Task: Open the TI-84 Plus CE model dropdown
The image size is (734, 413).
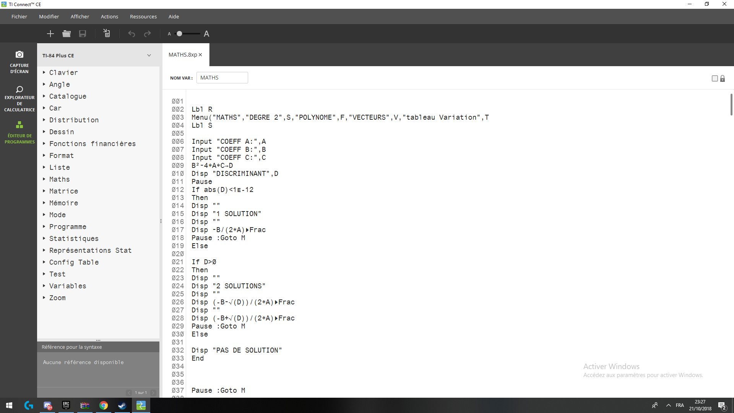Action: [149, 55]
